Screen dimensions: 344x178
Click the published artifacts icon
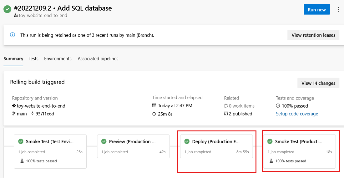pyautogui.click(x=226, y=114)
